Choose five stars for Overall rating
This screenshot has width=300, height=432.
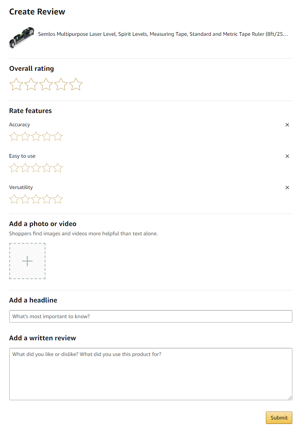point(76,84)
